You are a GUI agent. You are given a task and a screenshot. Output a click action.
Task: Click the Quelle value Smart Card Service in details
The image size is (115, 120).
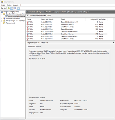46,100
